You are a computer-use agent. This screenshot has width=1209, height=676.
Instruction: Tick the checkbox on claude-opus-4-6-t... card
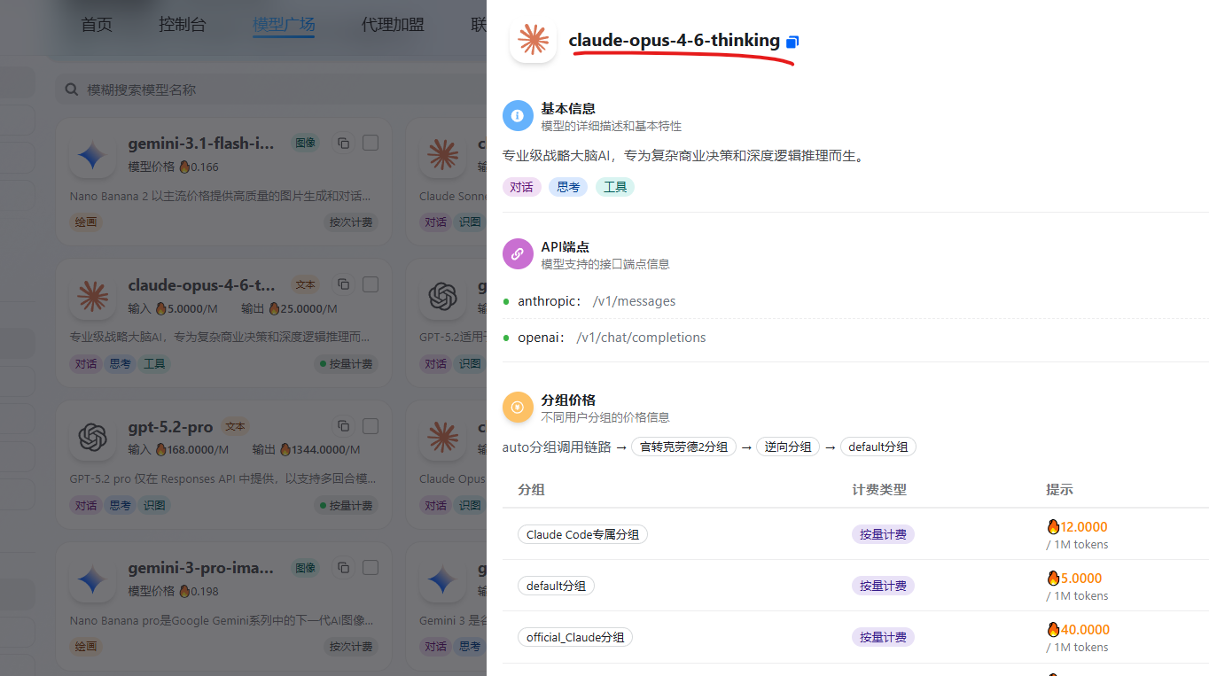pyautogui.click(x=370, y=284)
